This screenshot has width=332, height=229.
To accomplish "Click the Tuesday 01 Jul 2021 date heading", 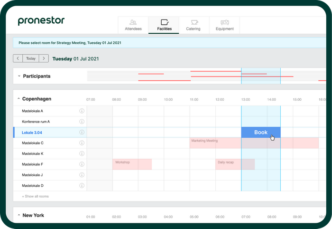I will pos(75,59).
